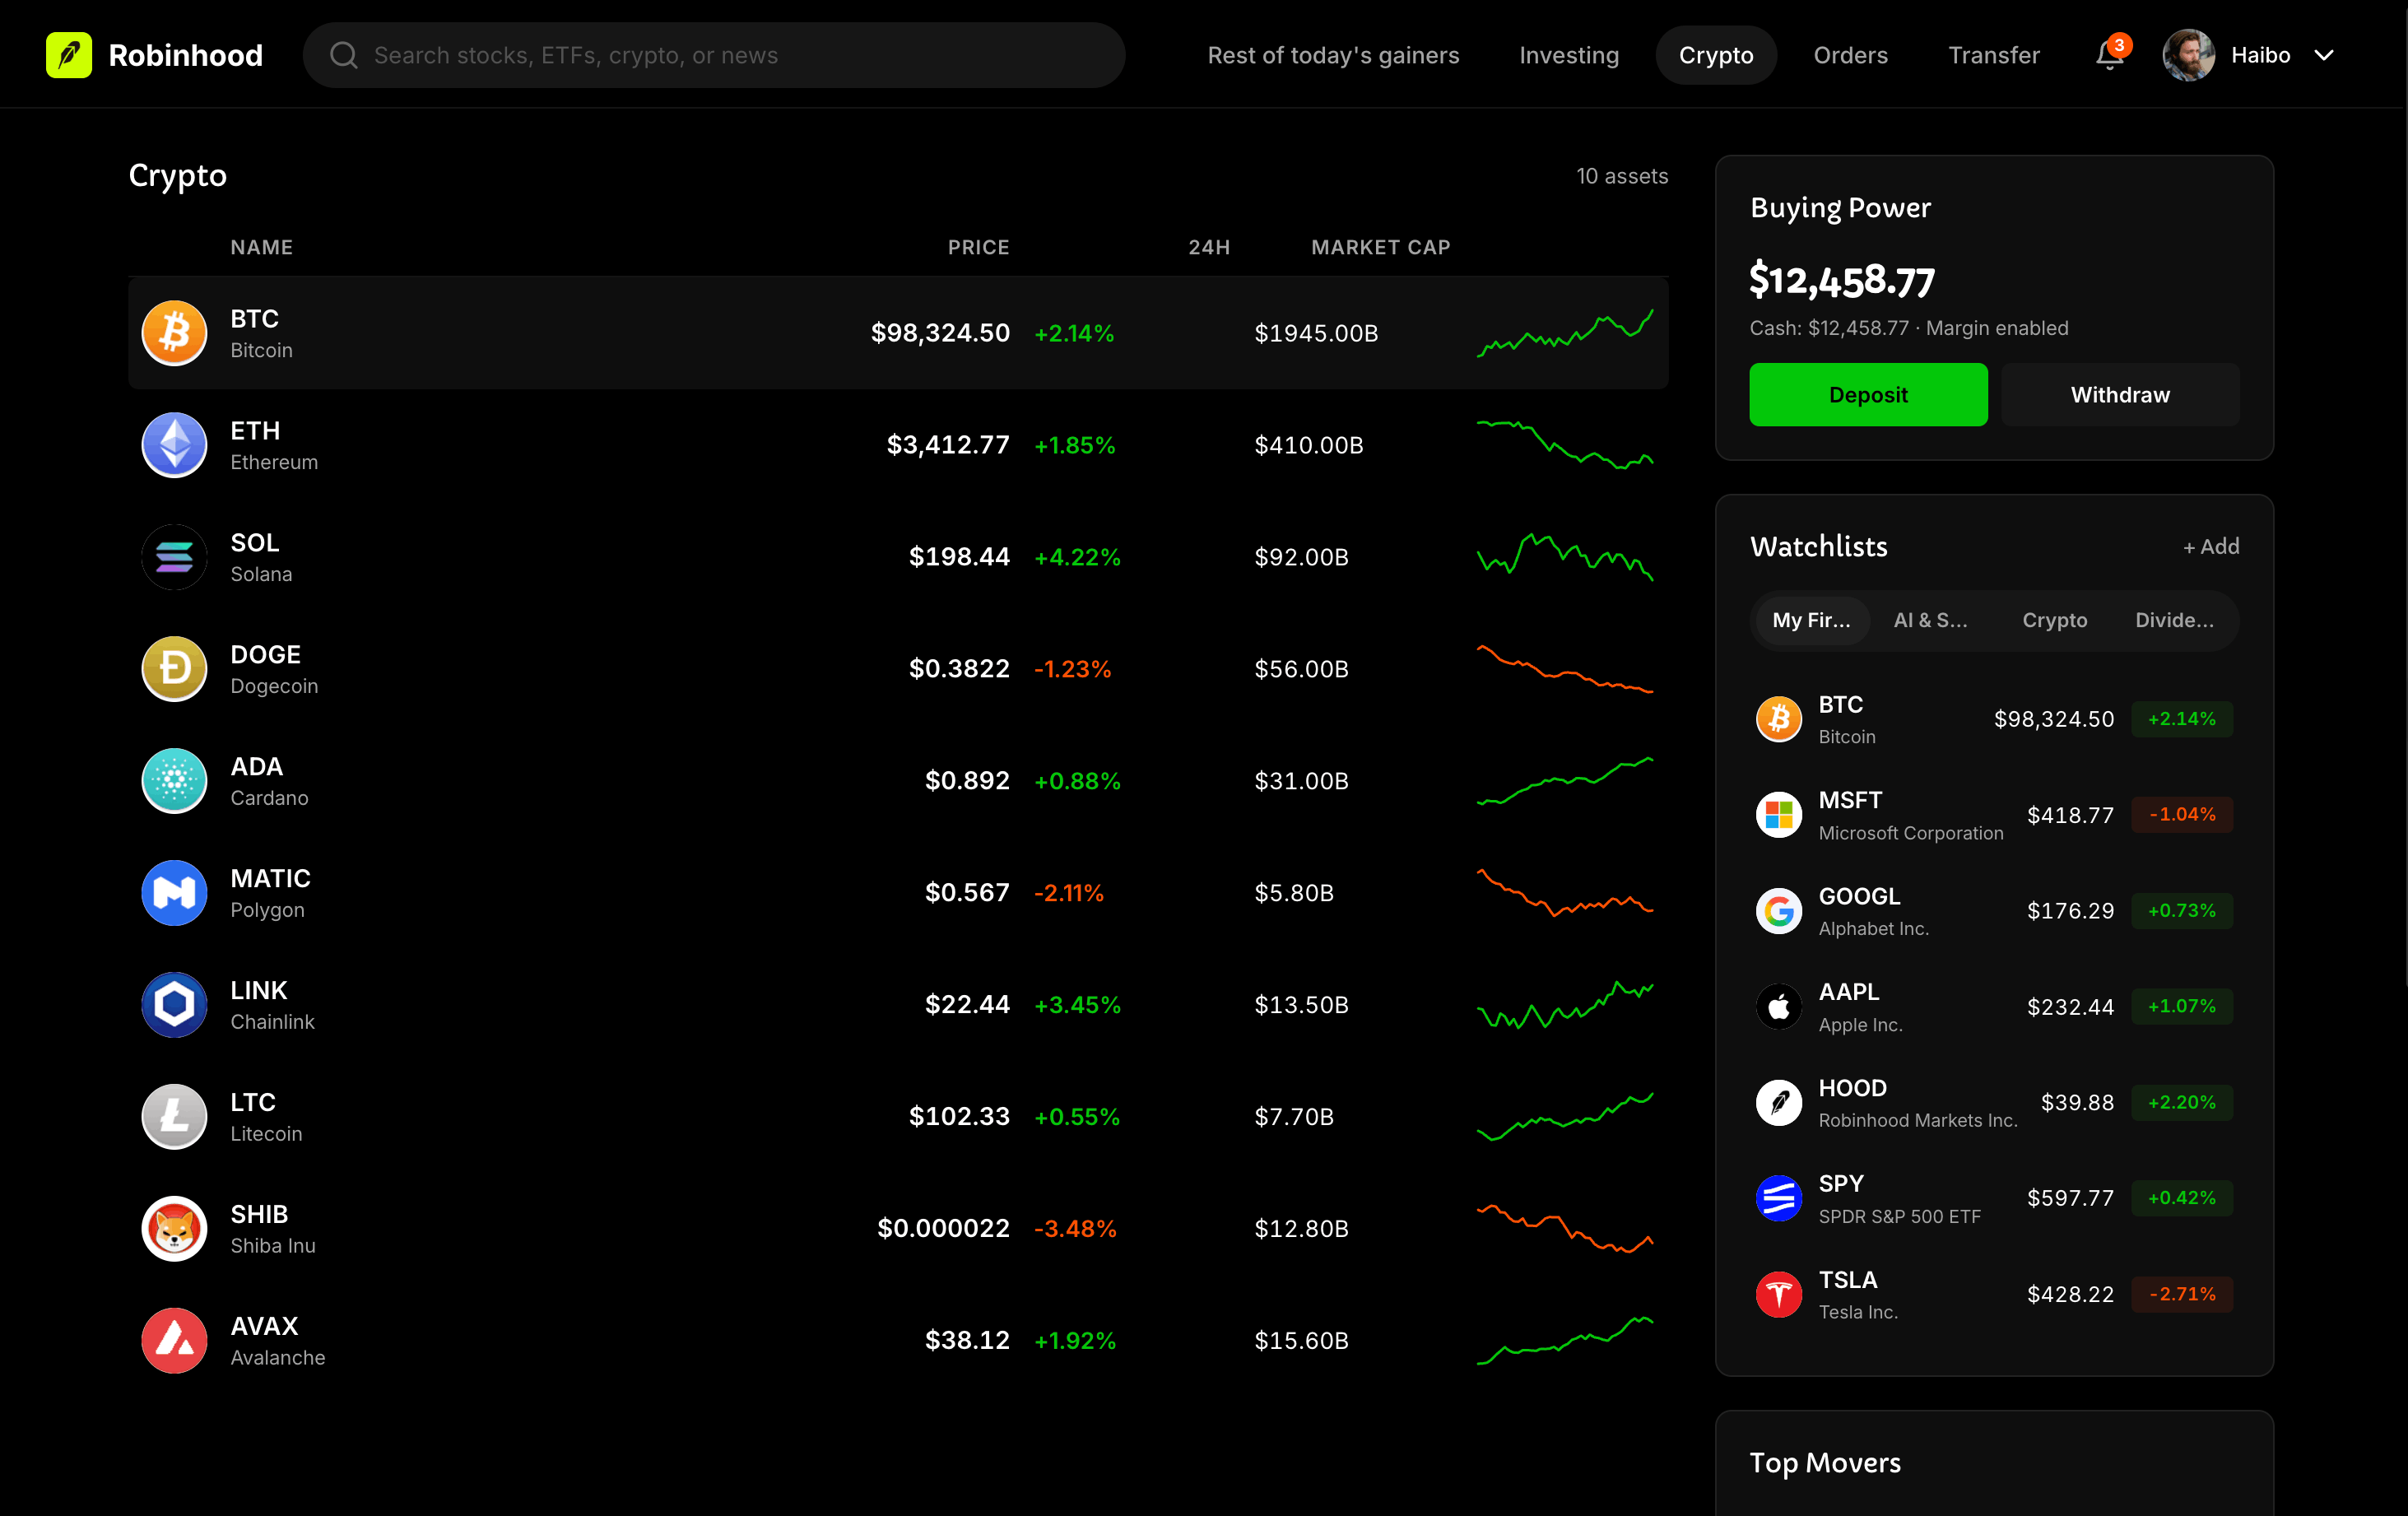Click the GOOGL price $176.29
The image size is (2408, 1516).
pos(2070,911)
